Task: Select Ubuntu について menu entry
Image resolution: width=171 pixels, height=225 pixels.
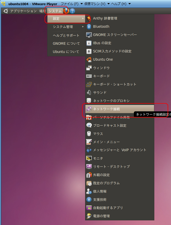Action: 66,52
